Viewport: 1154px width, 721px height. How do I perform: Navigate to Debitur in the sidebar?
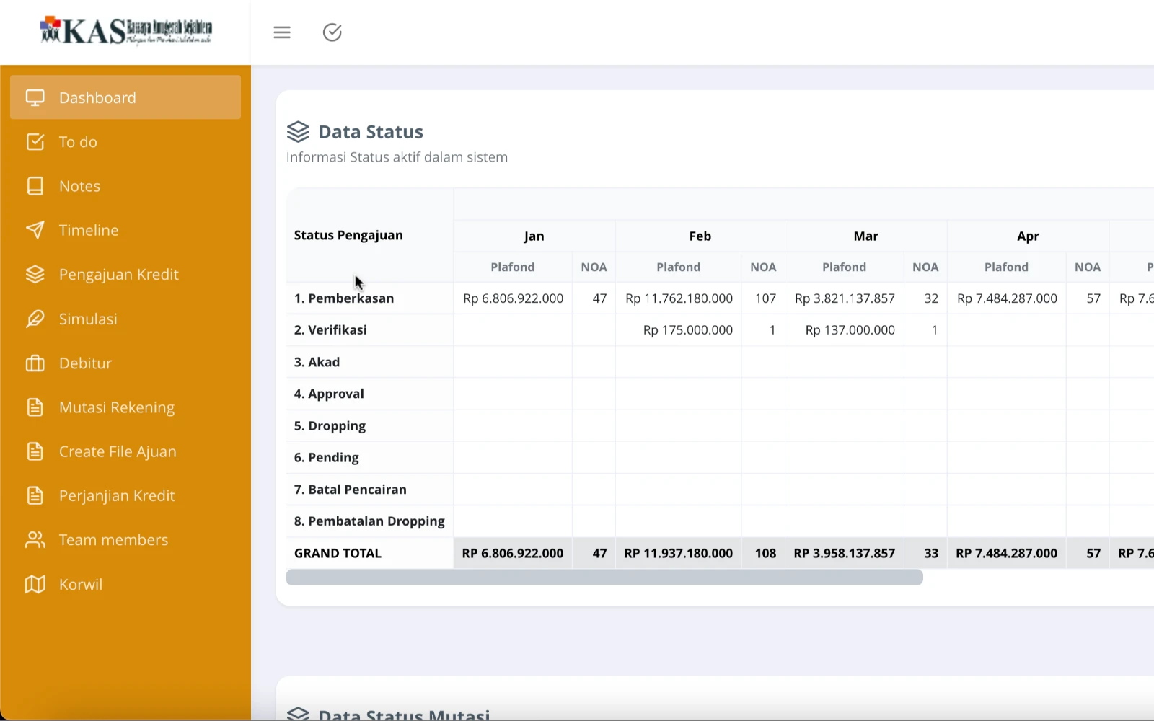(125, 363)
